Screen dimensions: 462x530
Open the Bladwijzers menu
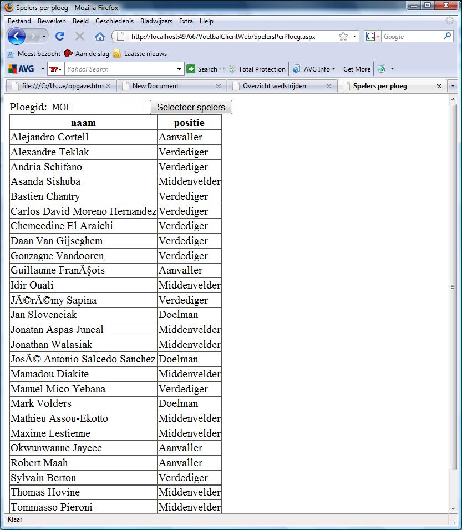point(156,21)
